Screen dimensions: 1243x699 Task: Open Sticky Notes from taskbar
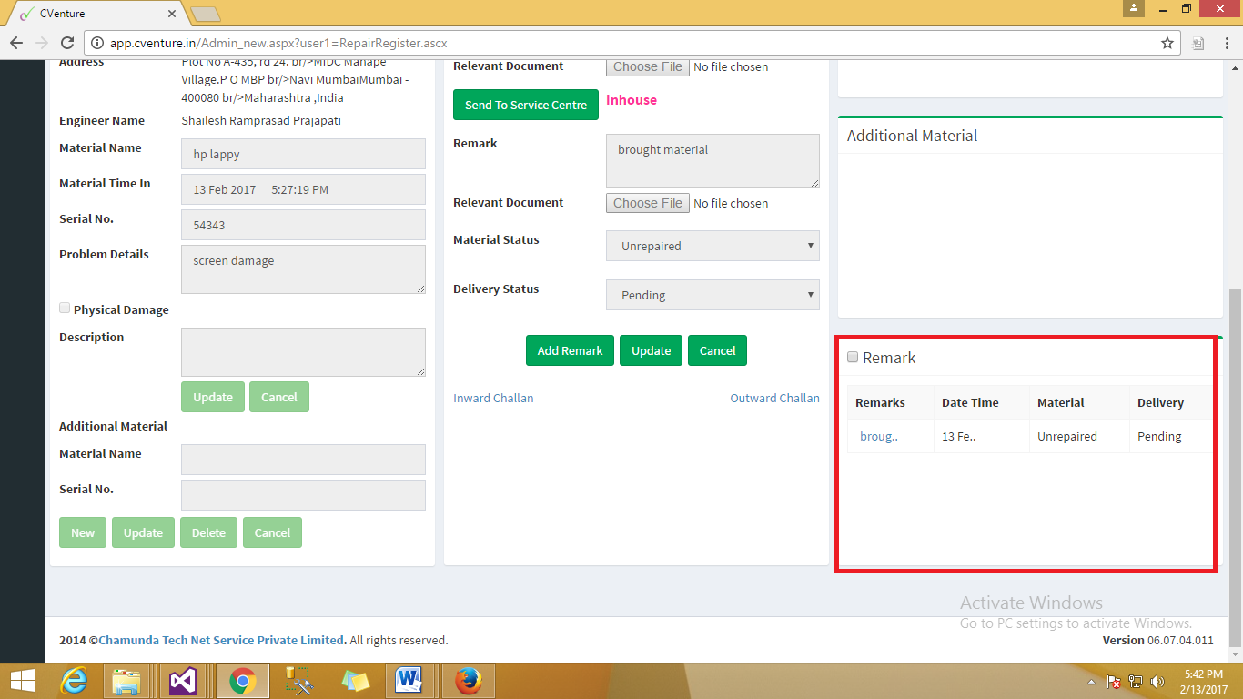click(x=355, y=680)
